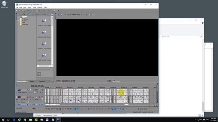
Task: Click the Undo arrow in main toolbar
Action: point(44,11)
